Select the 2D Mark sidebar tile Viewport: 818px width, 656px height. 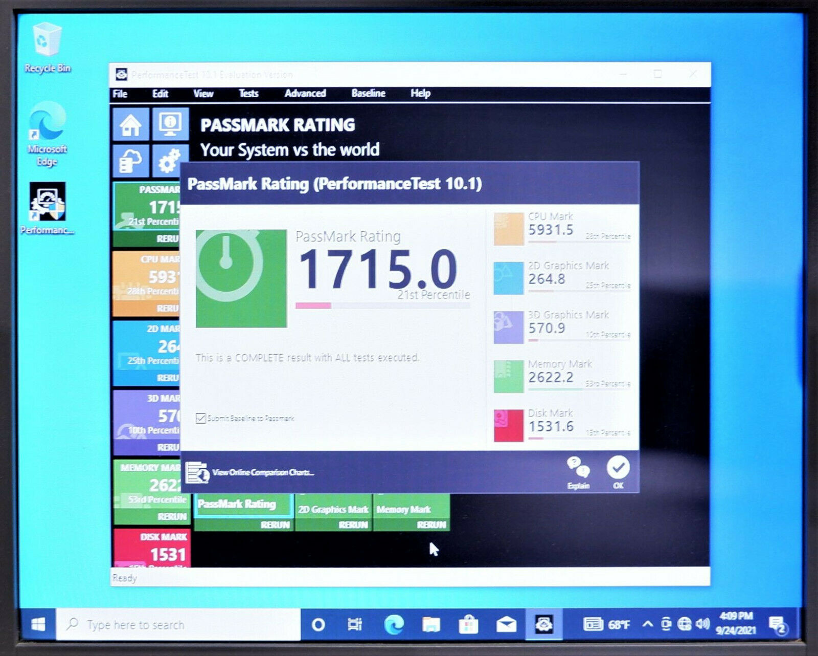(x=147, y=353)
